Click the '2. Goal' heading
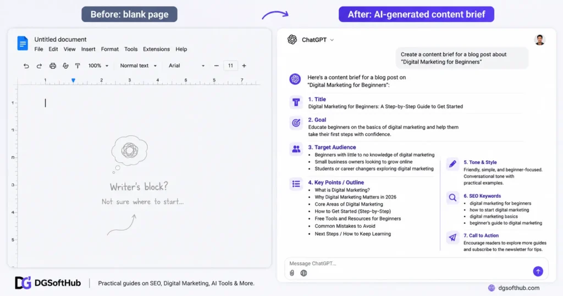Screen dimensions: 563x296 [317, 120]
